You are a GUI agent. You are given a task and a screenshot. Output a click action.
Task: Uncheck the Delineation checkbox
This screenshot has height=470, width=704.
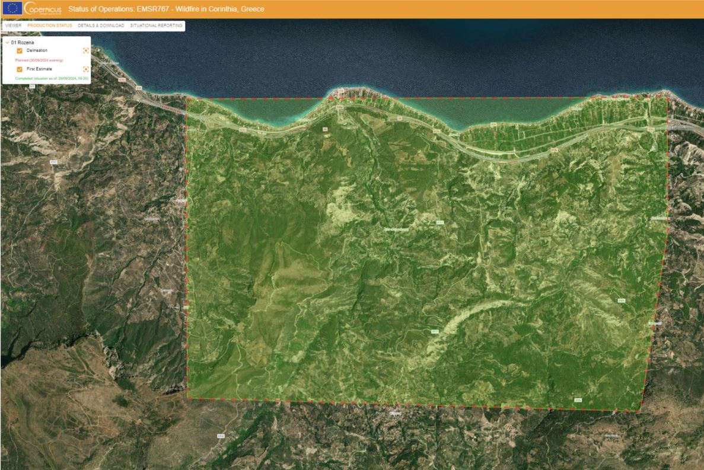coord(20,51)
